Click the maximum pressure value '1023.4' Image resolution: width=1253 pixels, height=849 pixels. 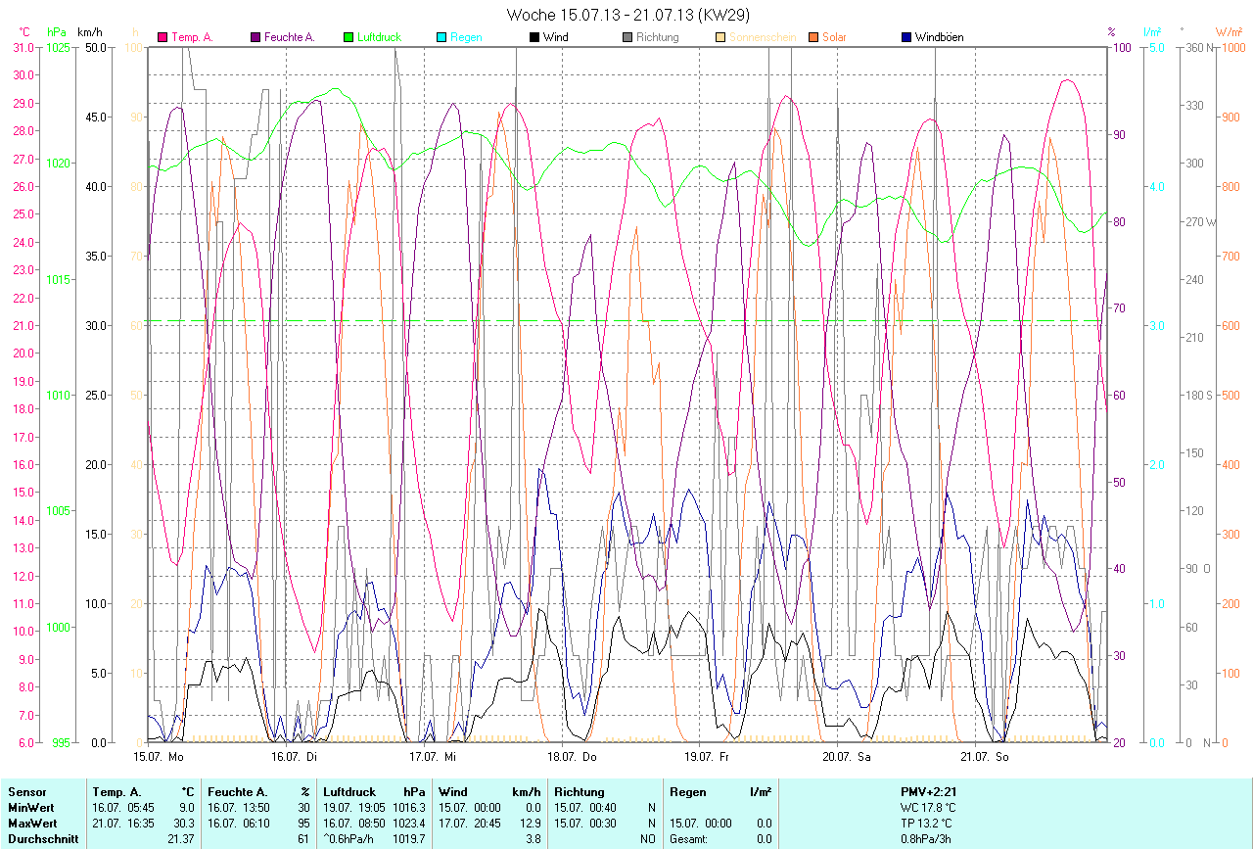pyautogui.click(x=409, y=823)
